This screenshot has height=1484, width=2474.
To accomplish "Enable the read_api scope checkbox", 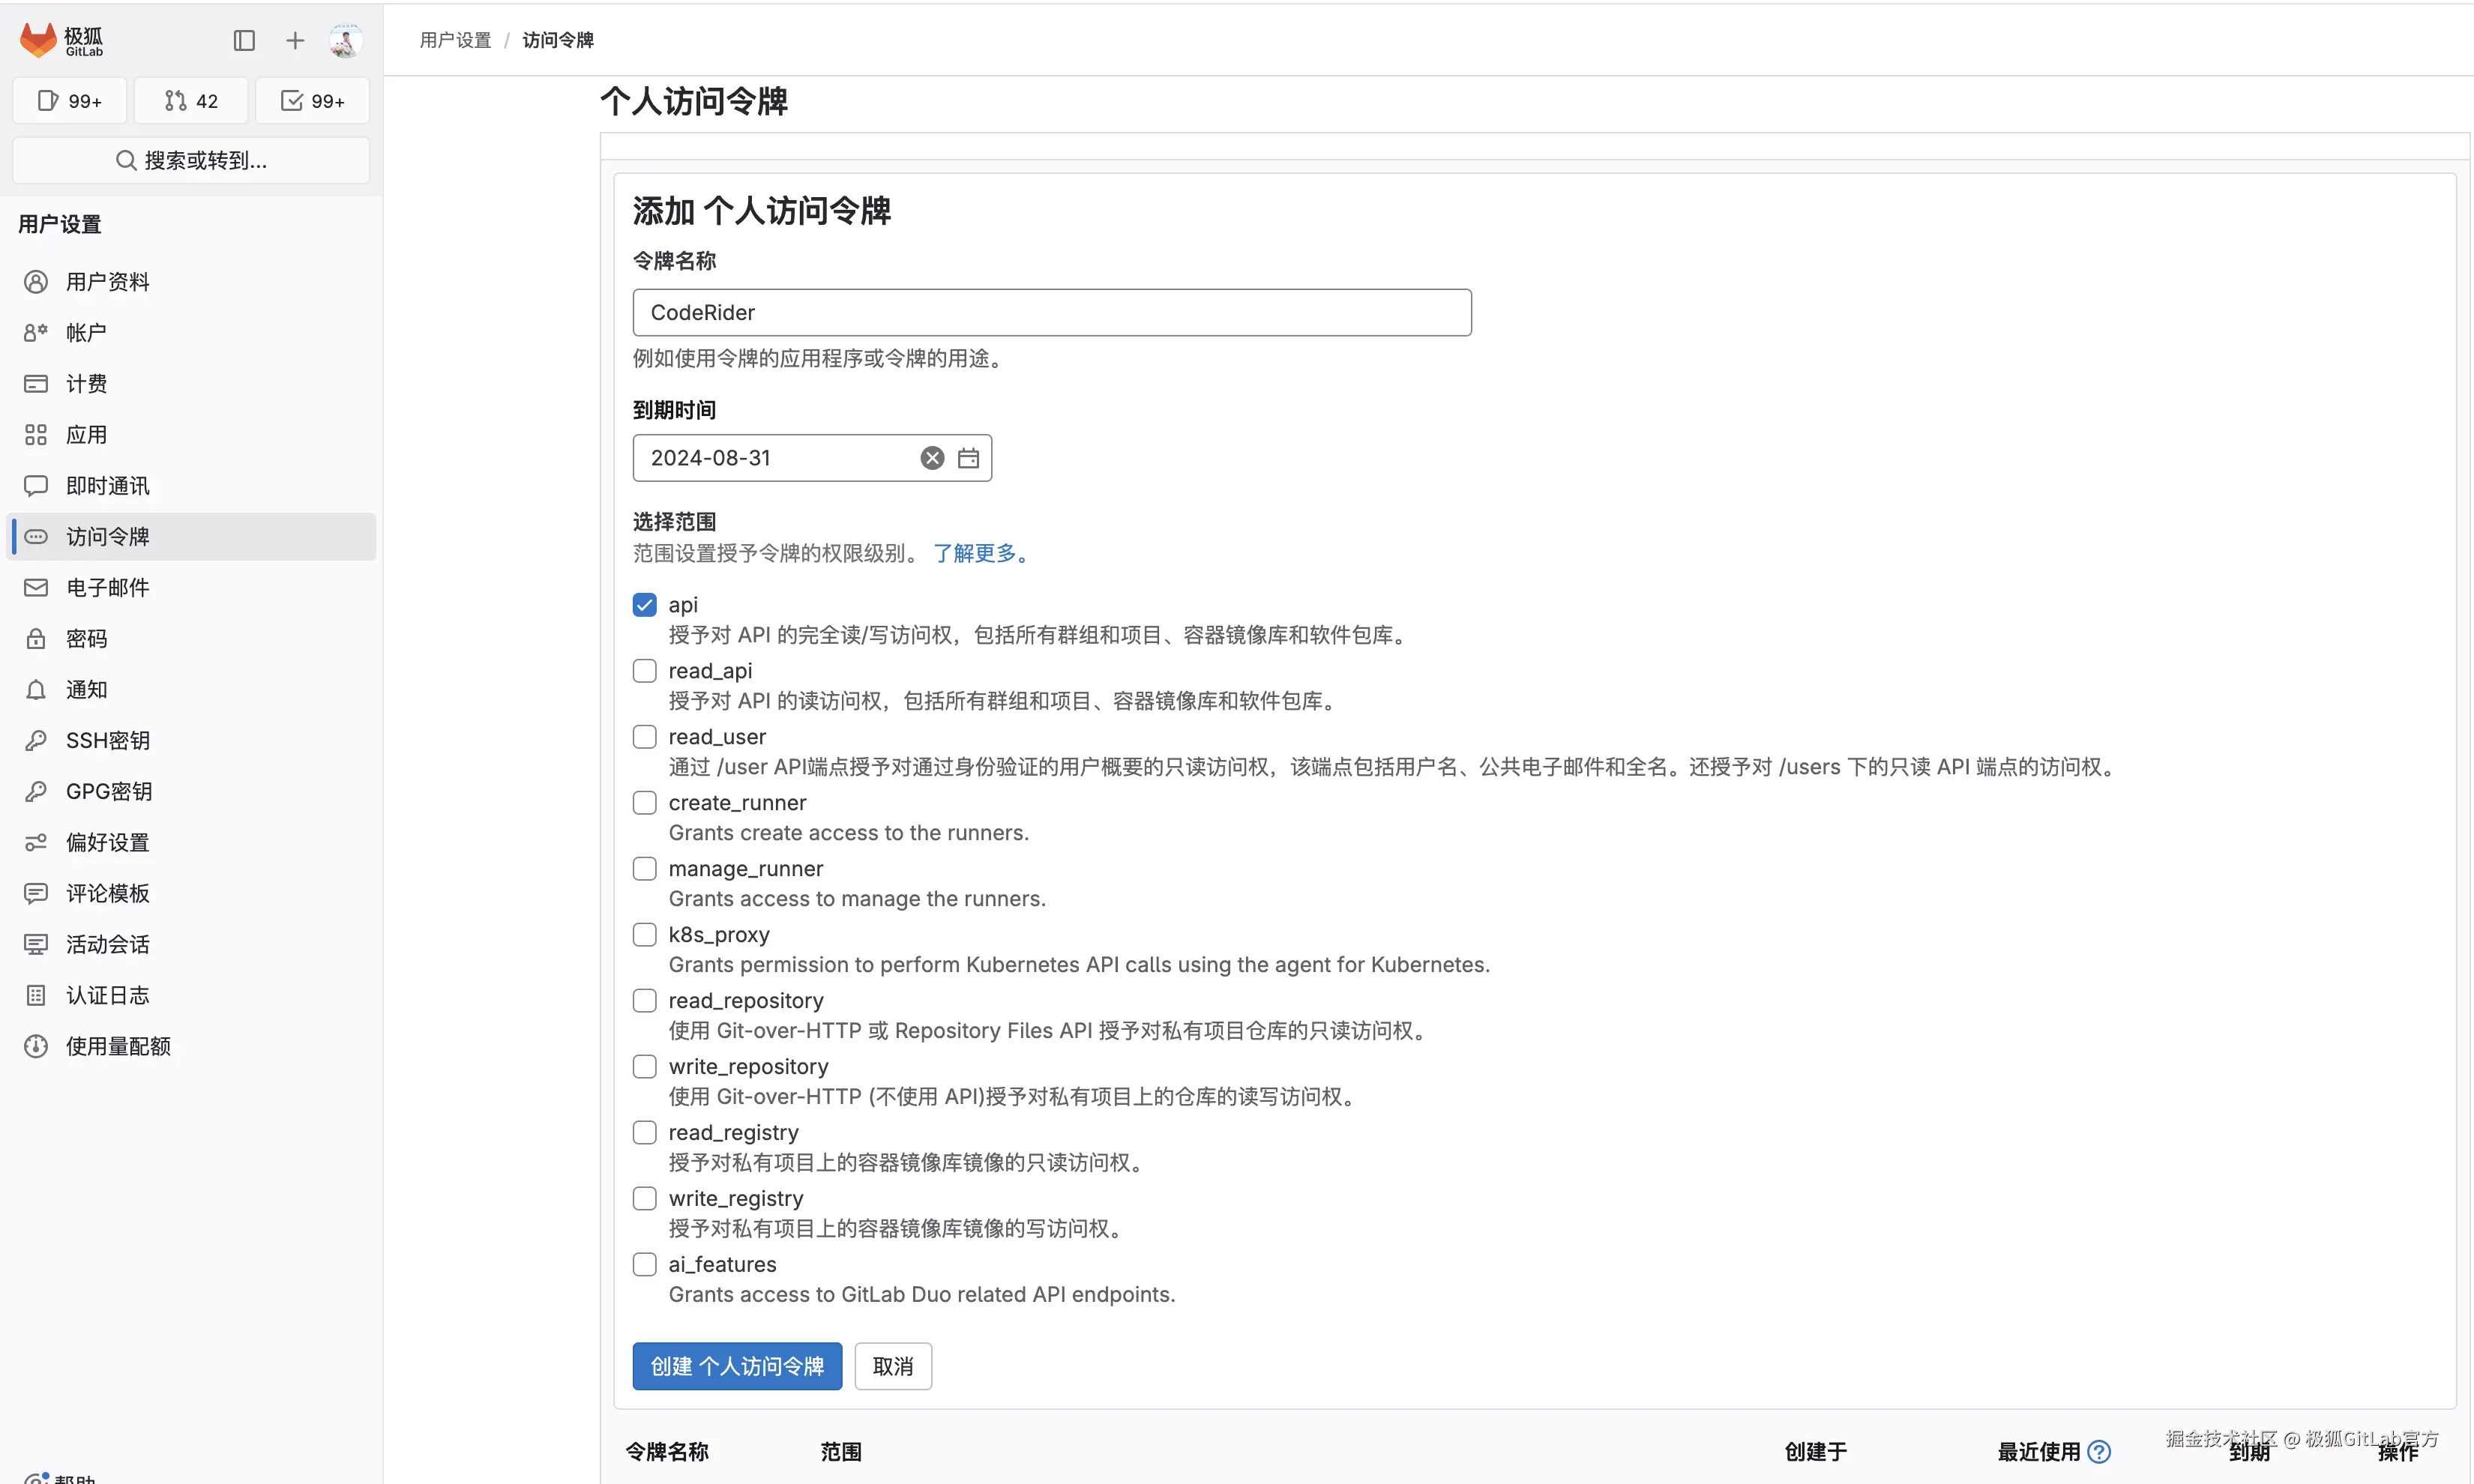I will coord(644,671).
